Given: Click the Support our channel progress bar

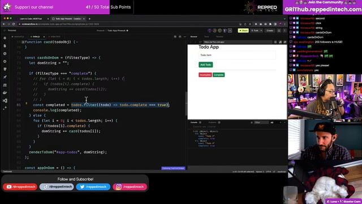Looking at the screenshot, I should pos(67,7).
